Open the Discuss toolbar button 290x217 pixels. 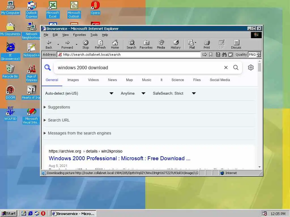coord(236,45)
